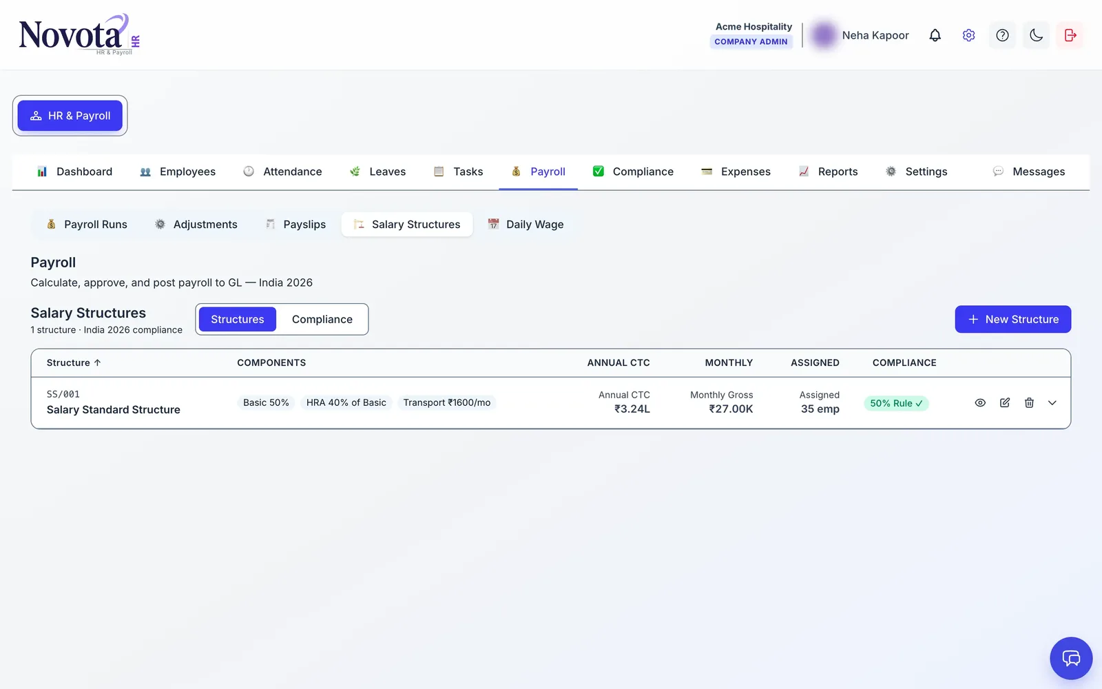Open the Leaves tab
The image size is (1102, 689).
click(x=377, y=172)
